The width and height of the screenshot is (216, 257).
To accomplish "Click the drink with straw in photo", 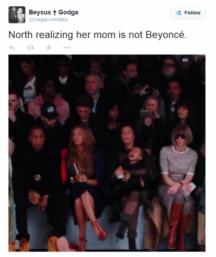I will (x=78, y=174).
